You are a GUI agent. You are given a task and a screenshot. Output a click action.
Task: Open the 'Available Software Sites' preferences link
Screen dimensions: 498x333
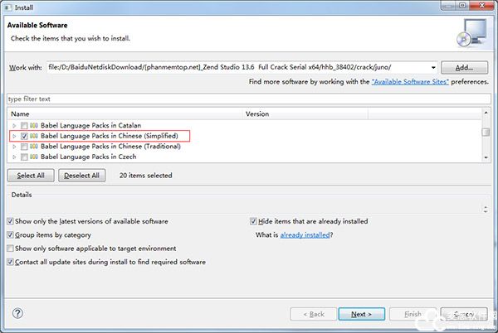click(412, 83)
